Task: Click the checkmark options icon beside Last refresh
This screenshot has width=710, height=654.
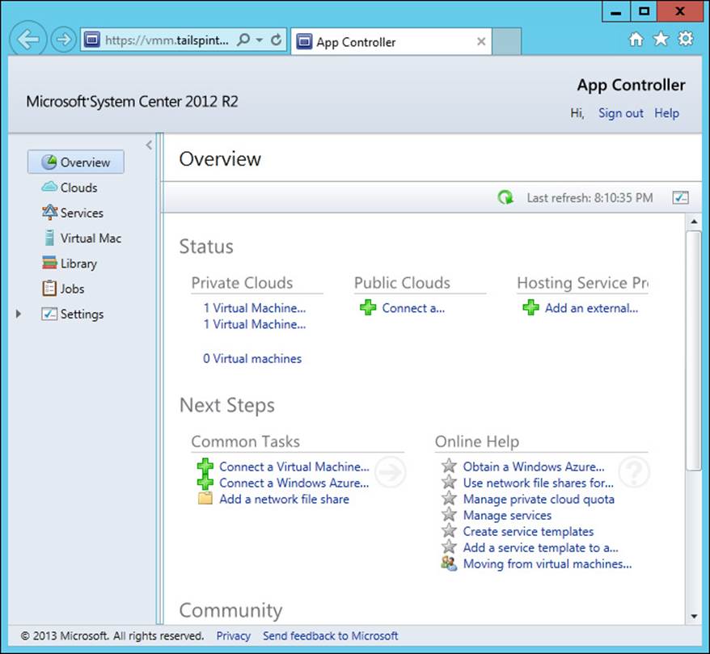Action: 681,198
